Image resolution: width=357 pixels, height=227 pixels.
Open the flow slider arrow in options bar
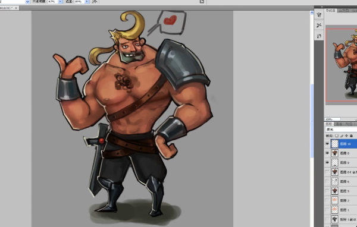click(x=87, y=2)
